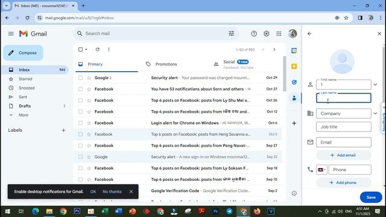This screenshot has width=386, height=217.
Task: Reload the browser page
Action: [x=27, y=17]
